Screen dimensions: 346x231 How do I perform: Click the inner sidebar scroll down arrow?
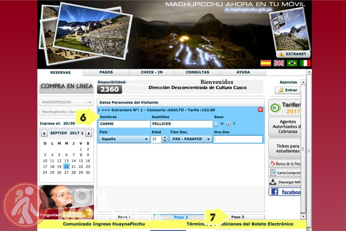click(x=303, y=216)
